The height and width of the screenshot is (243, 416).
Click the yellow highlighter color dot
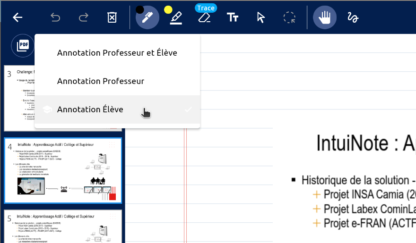tap(168, 9)
